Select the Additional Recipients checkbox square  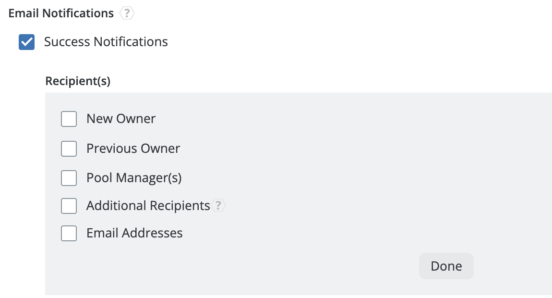(x=69, y=206)
